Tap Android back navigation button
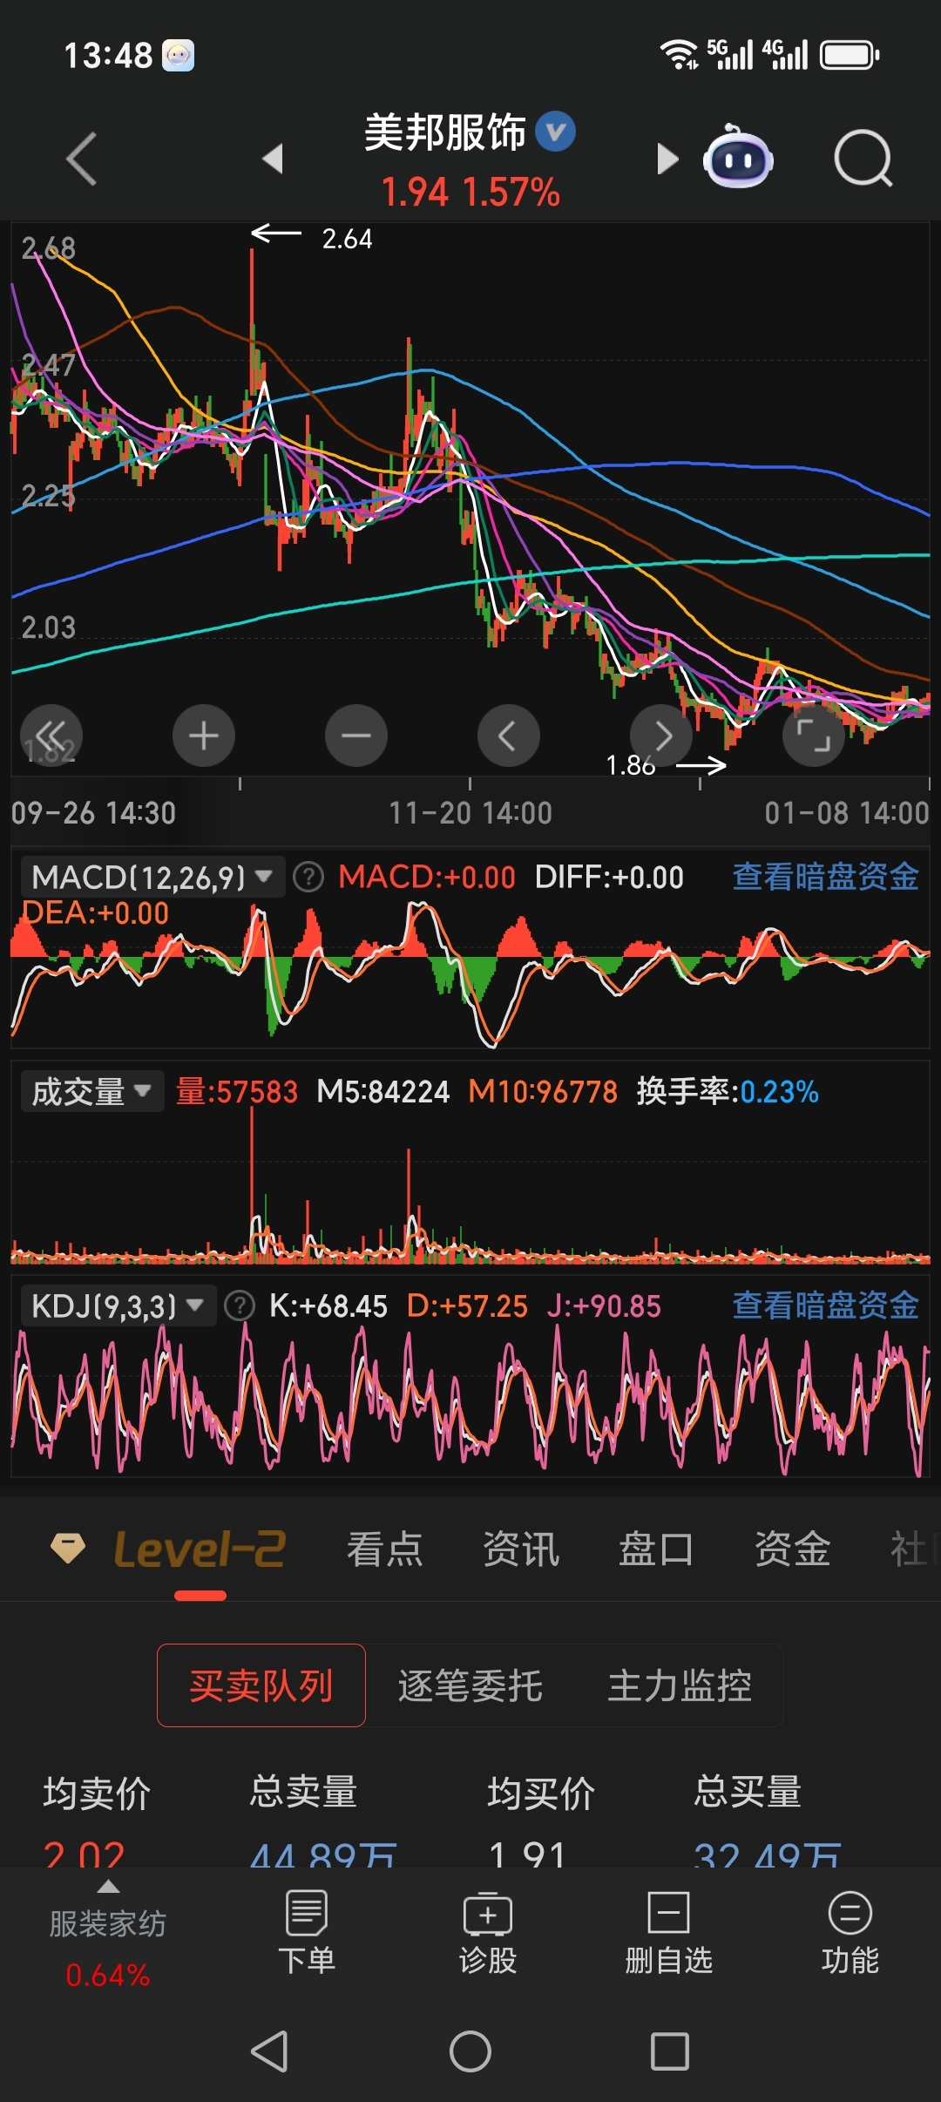The width and height of the screenshot is (941, 2102). (269, 2051)
